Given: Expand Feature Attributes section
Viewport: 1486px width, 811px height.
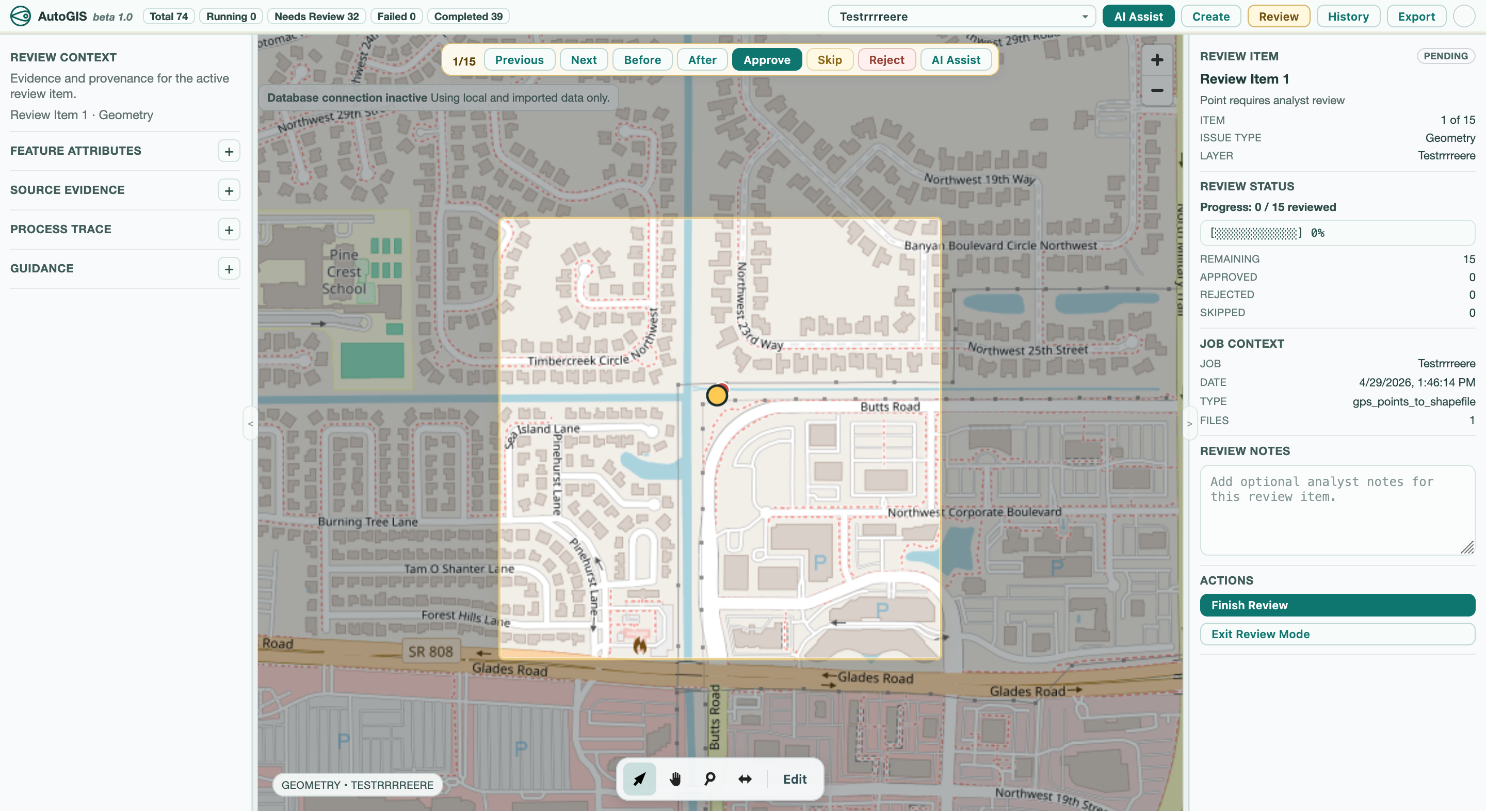Looking at the screenshot, I should click(229, 151).
